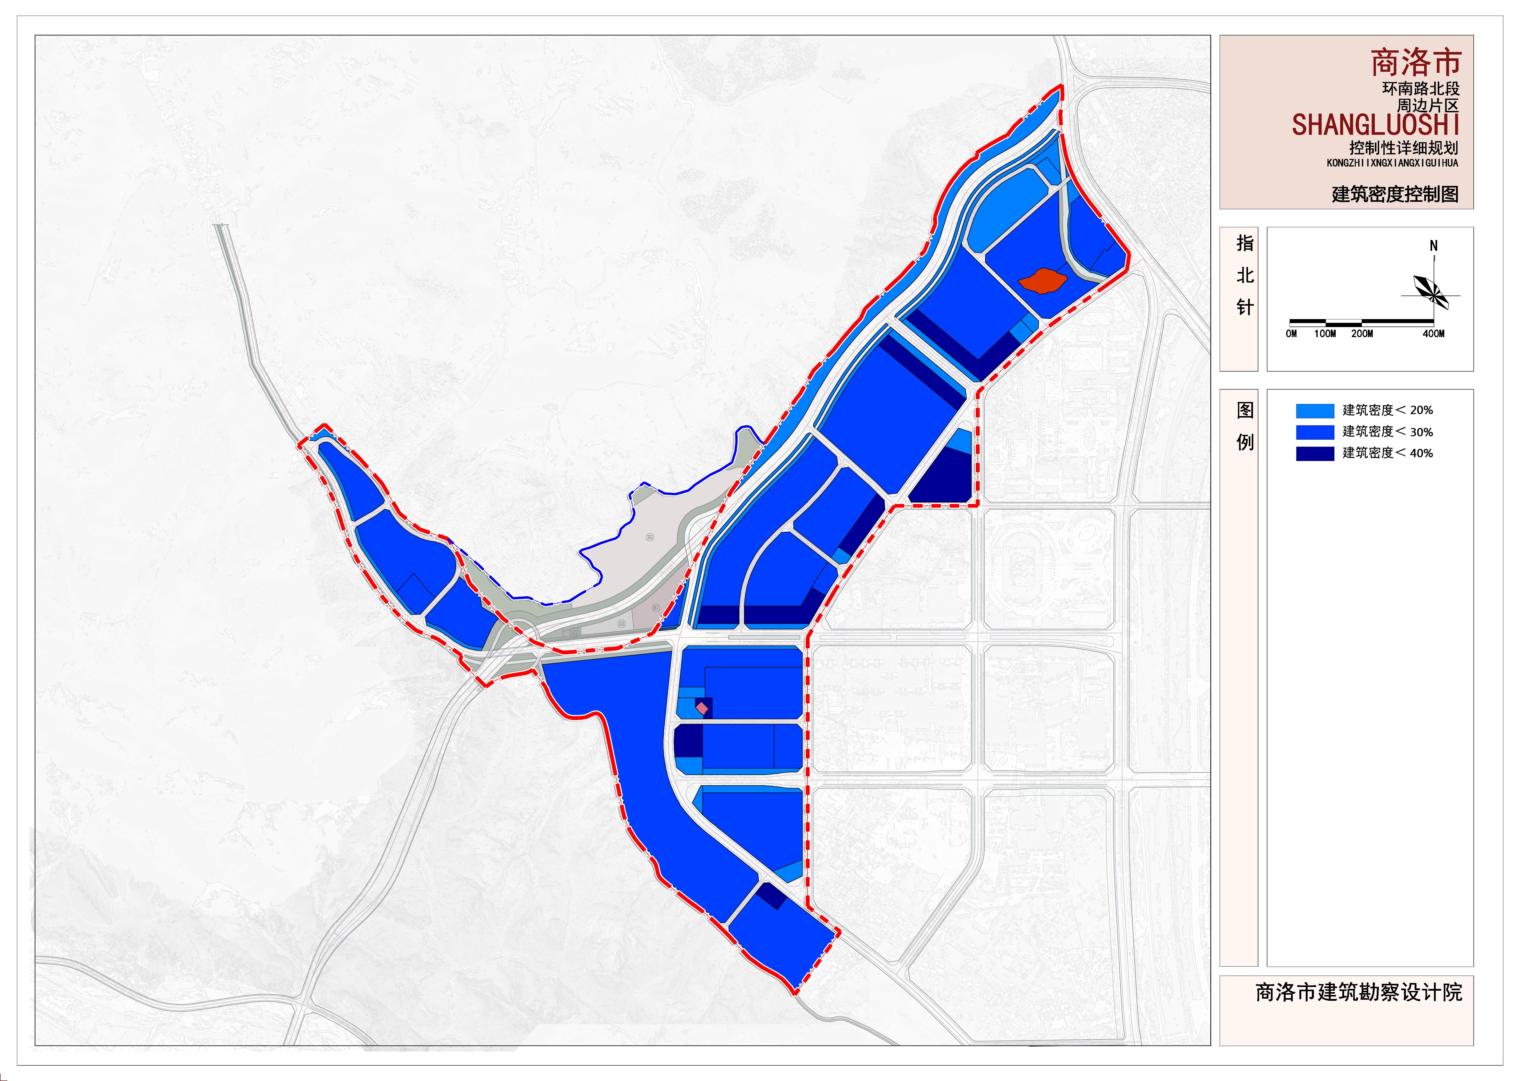
Task: Click the legend text 建筑密度<40%
Action: tap(1388, 453)
